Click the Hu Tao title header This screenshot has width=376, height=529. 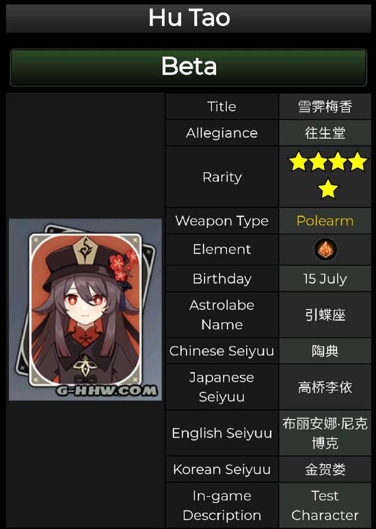tap(189, 17)
